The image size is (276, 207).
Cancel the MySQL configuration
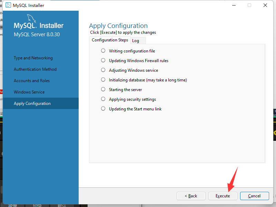(254, 196)
